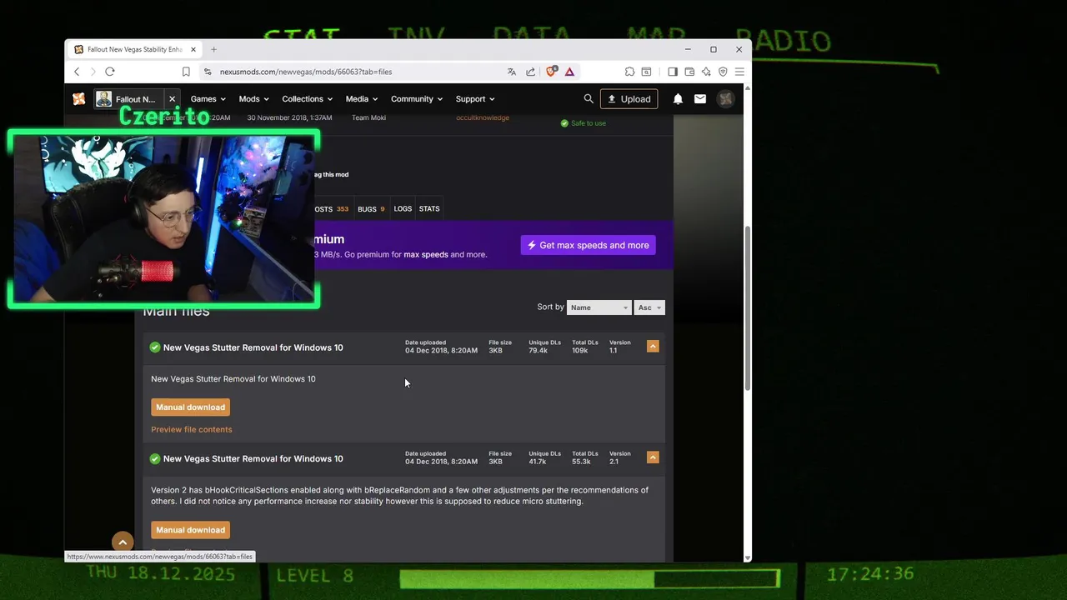
Task: Open the Support dropdown menu
Action: click(475, 99)
